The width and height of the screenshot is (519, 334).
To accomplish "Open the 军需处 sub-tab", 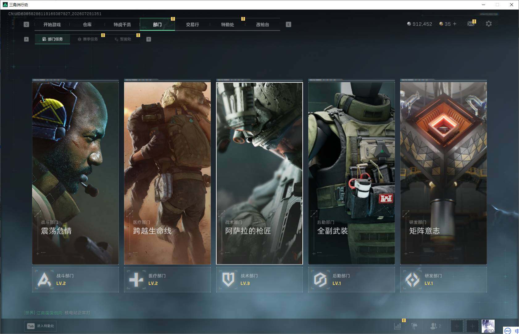I will tap(123, 39).
